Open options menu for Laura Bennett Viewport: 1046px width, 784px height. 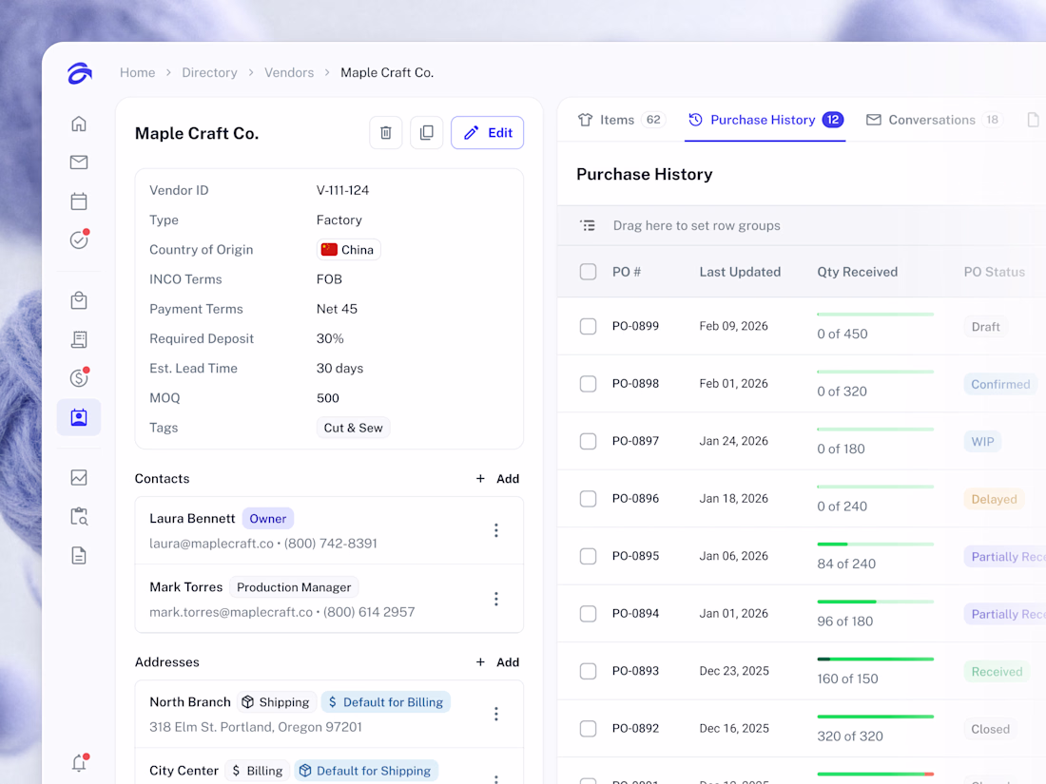coord(495,530)
